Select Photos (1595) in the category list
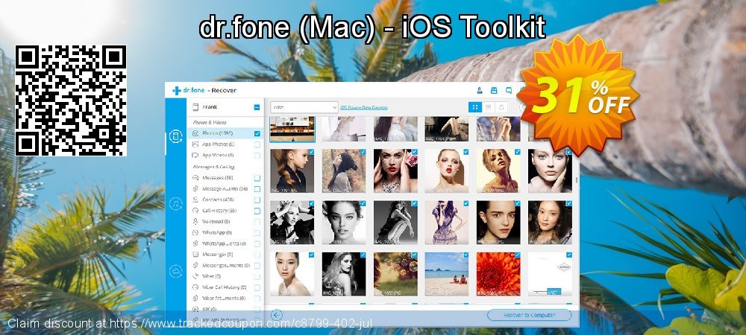Image resolution: width=746 pixels, height=335 pixels. click(225, 134)
